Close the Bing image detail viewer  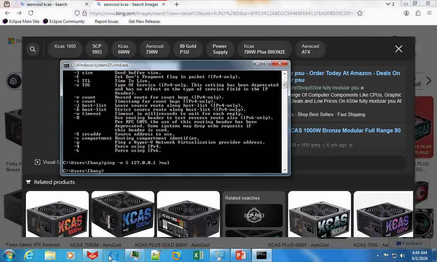point(398,49)
